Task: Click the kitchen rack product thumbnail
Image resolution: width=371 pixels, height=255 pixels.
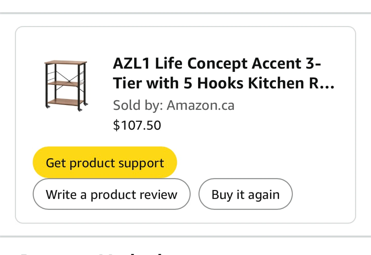Action: coord(66,86)
